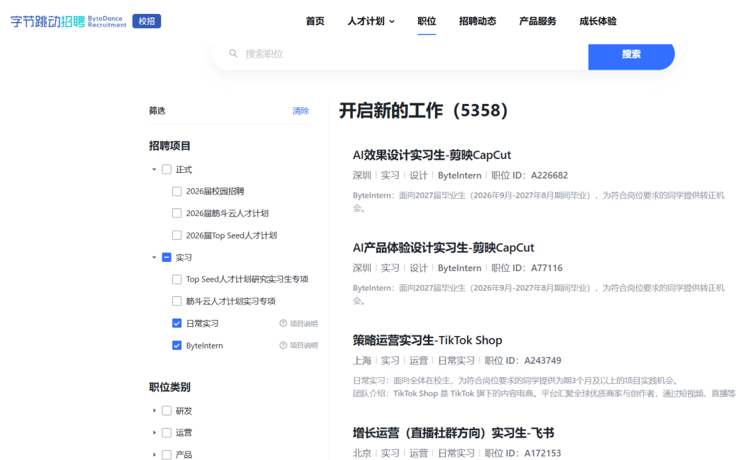This screenshot has height=460, width=753.
Task: Click the 2026届校园招聘 label text
Action: point(215,191)
